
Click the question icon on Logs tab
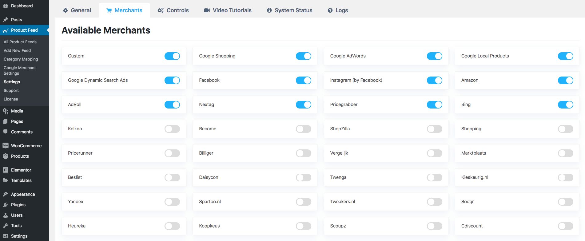click(x=330, y=10)
